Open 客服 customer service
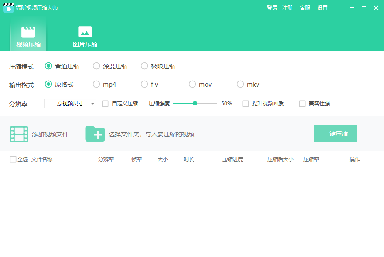The width and height of the screenshot is (384, 257). 305,7
